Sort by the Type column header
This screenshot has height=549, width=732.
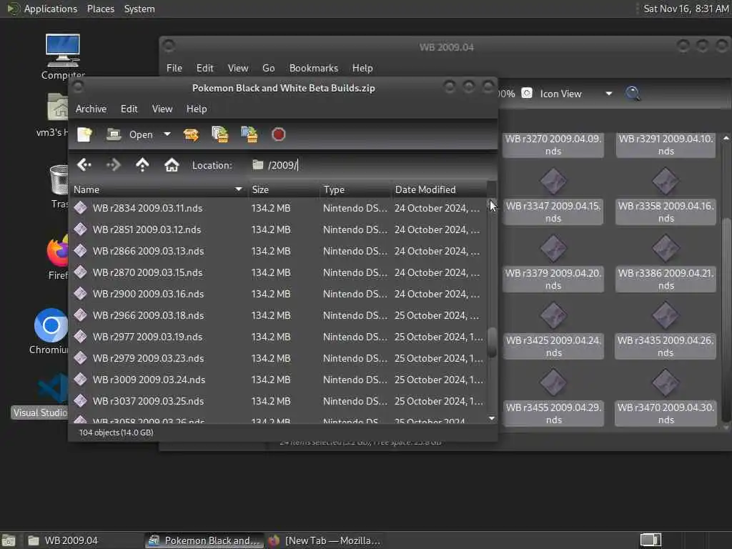coord(355,189)
